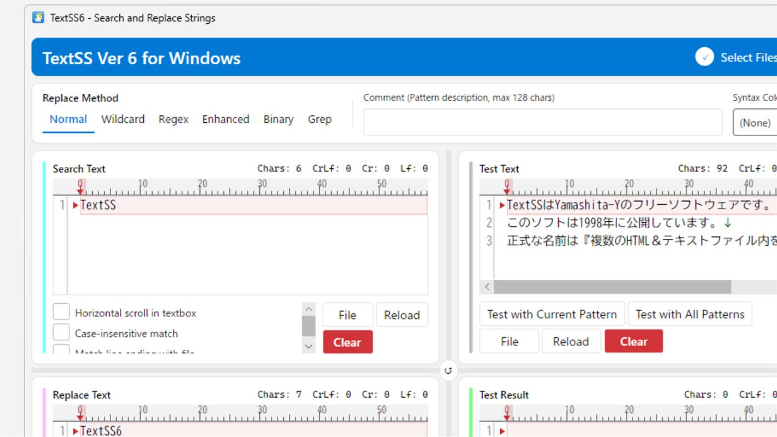The image size is (777, 437).
Task: Reload the Search Text content
Action: (402, 315)
